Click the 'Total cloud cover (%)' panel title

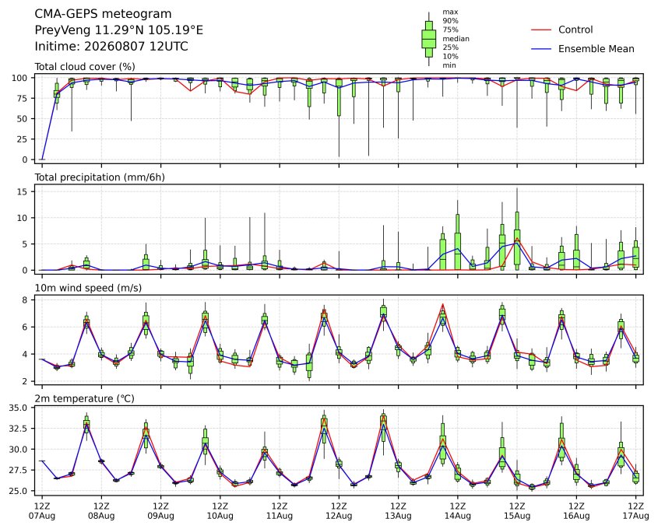pos(85,67)
